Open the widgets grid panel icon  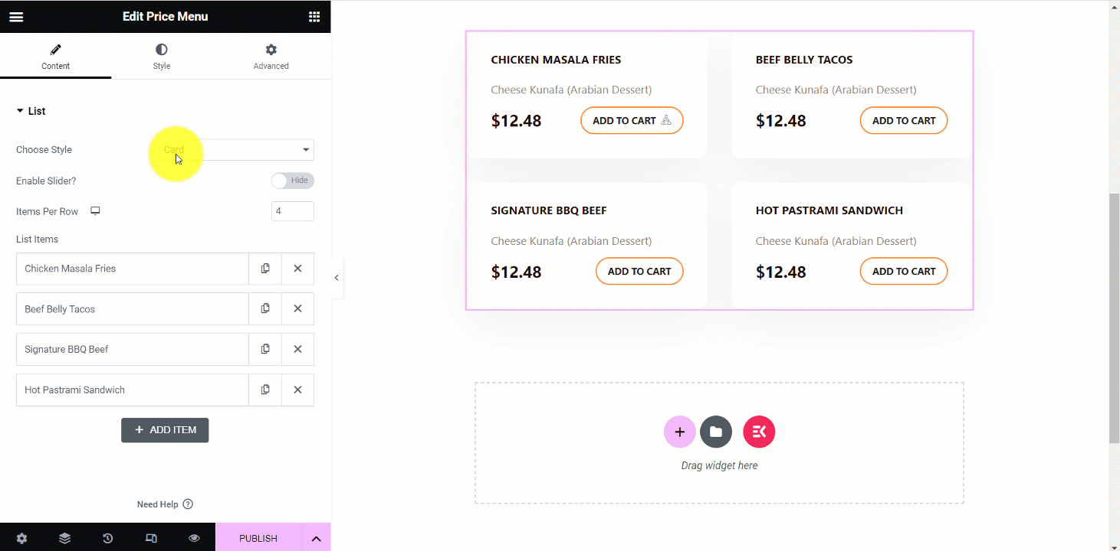(314, 17)
